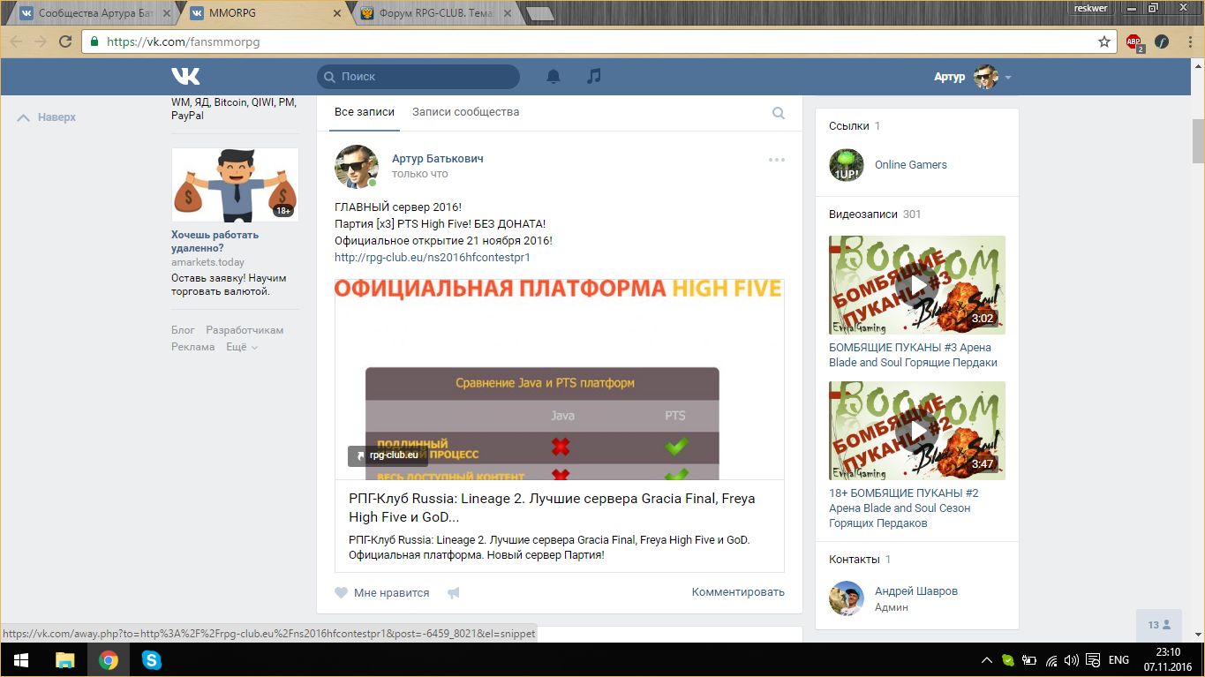Click the Мне нравится label
Image resolution: width=1205 pixels, height=677 pixels.
[x=391, y=593]
